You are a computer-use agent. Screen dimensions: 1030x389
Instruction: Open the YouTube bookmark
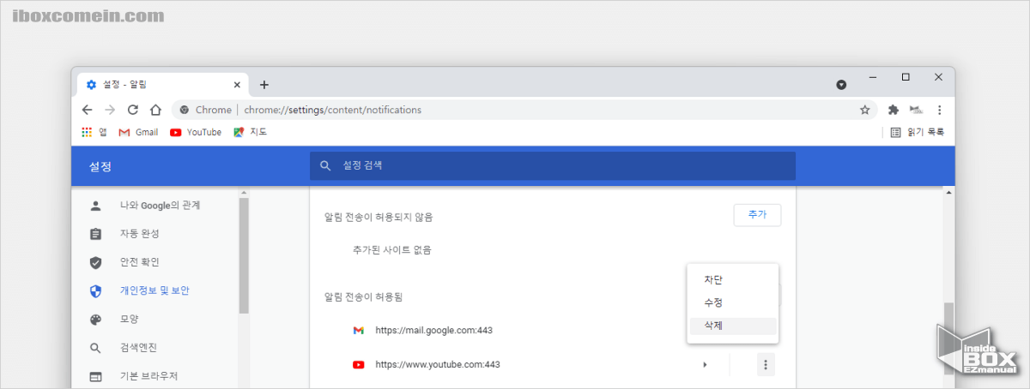[196, 132]
